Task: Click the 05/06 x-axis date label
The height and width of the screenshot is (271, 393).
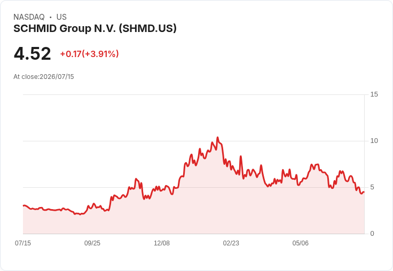Action: [x=300, y=243]
